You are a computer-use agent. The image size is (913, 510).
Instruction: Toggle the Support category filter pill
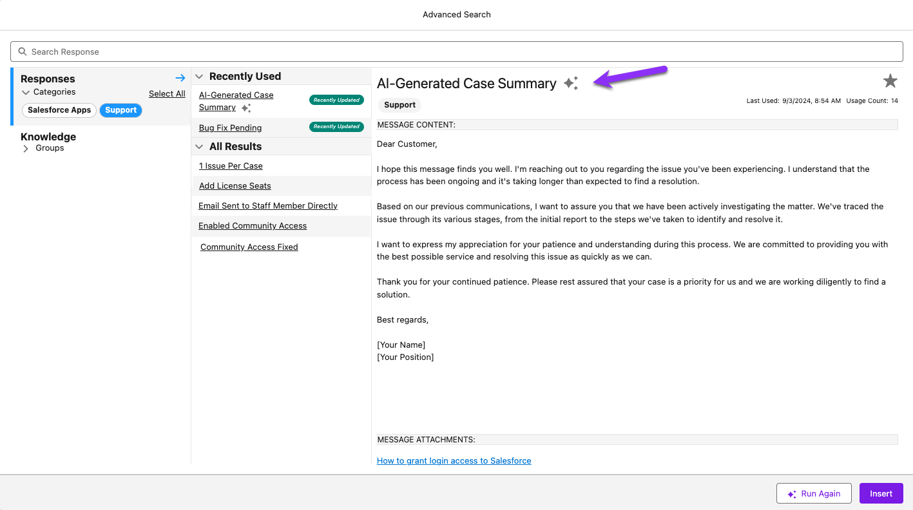120,110
